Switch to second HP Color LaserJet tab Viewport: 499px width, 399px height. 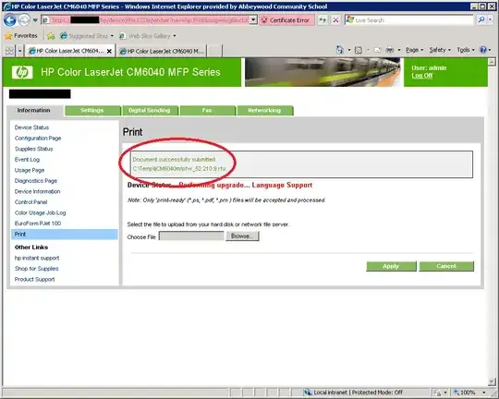162,51
